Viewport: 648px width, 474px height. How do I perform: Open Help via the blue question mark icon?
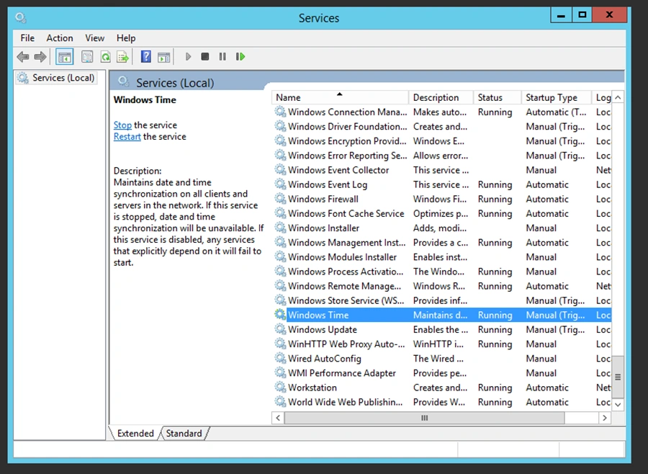point(146,57)
